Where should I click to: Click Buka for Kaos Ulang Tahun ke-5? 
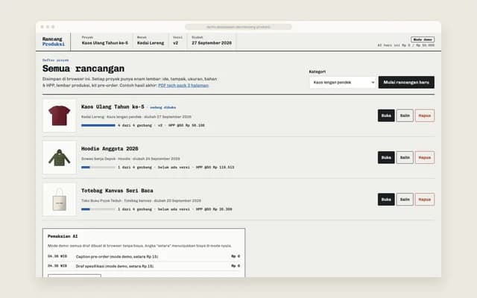[x=386, y=115]
